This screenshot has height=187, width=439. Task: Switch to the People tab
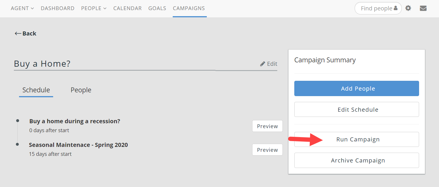(81, 90)
